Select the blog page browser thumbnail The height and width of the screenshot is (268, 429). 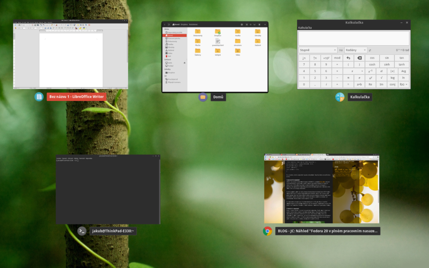pos(321,189)
